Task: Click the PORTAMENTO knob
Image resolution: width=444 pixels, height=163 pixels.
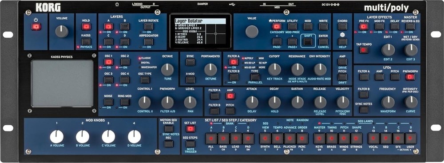Action: (x=210, y=69)
